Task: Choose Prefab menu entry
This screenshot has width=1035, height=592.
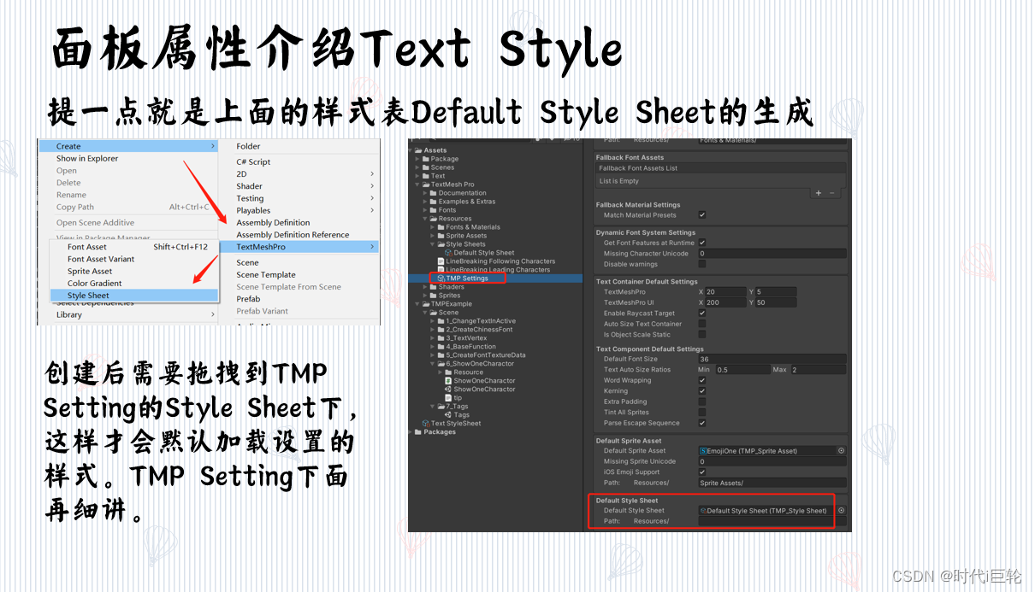Action: [248, 299]
